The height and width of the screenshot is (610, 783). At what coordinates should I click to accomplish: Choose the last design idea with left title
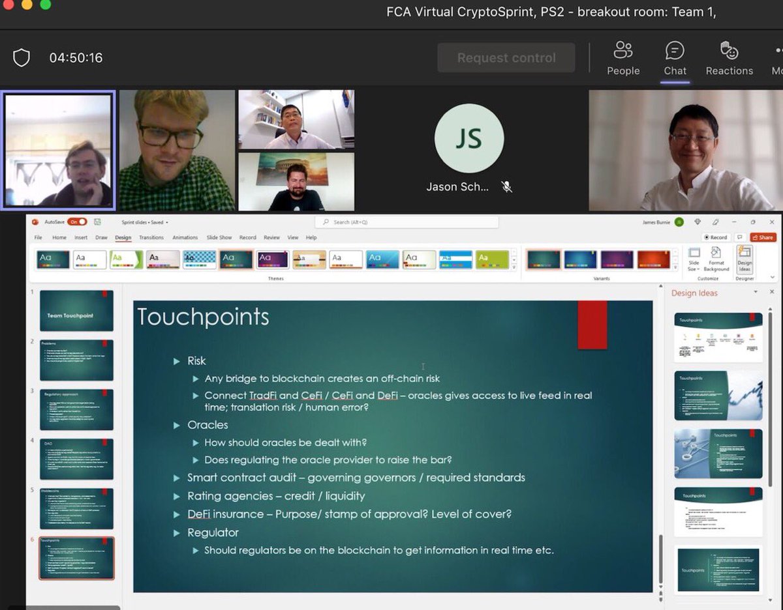tap(718, 570)
